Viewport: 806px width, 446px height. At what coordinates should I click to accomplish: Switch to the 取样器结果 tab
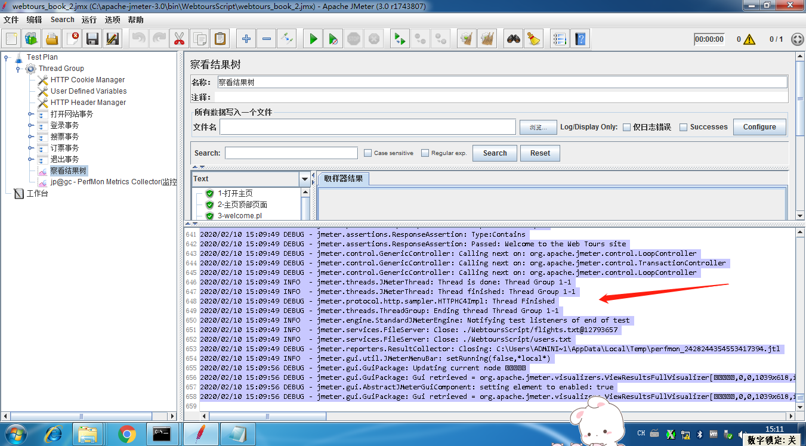pos(343,178)
